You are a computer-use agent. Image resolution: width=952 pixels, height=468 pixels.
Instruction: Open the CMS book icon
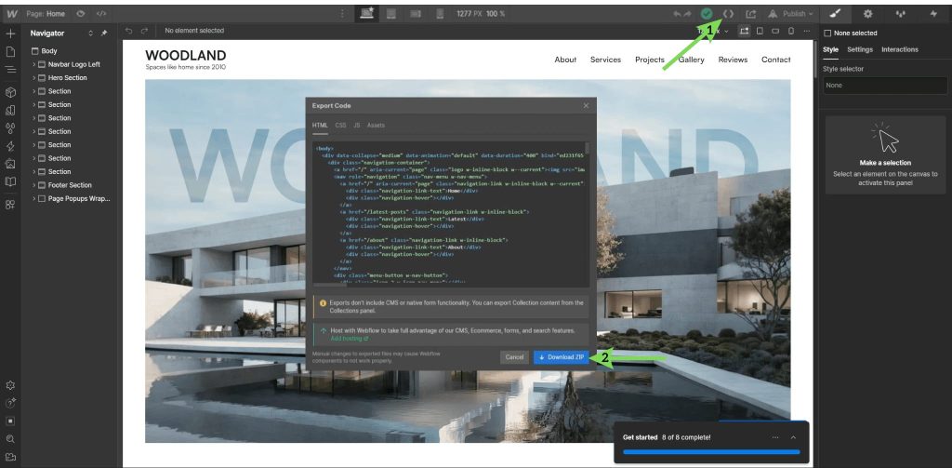point(10,181)
